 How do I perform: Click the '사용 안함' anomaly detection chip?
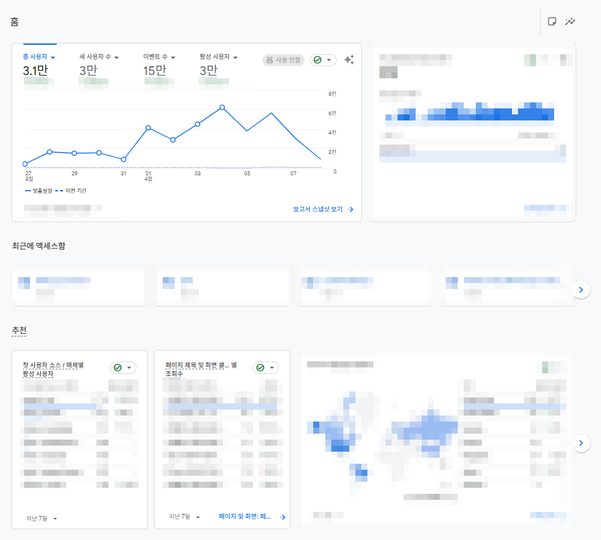click(x=284, y=60)
